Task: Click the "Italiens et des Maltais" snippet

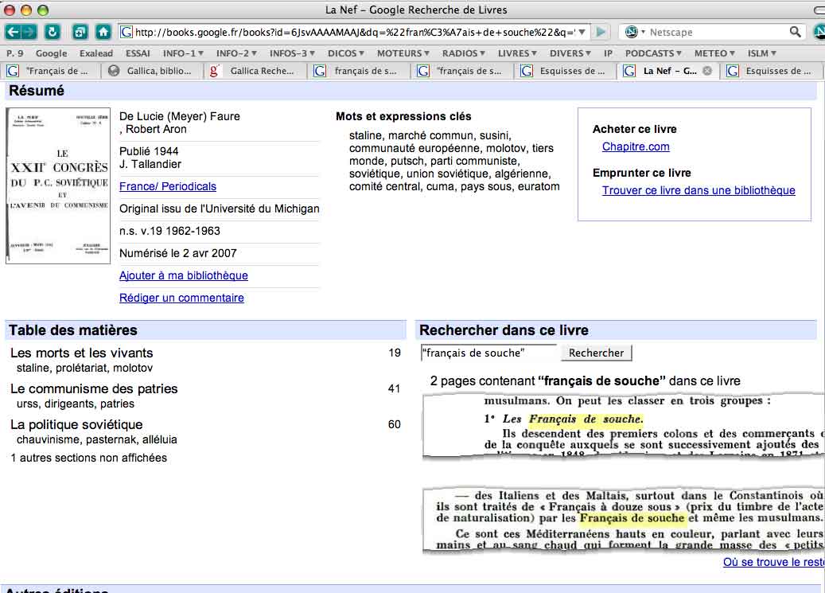Action: [623, 521]
